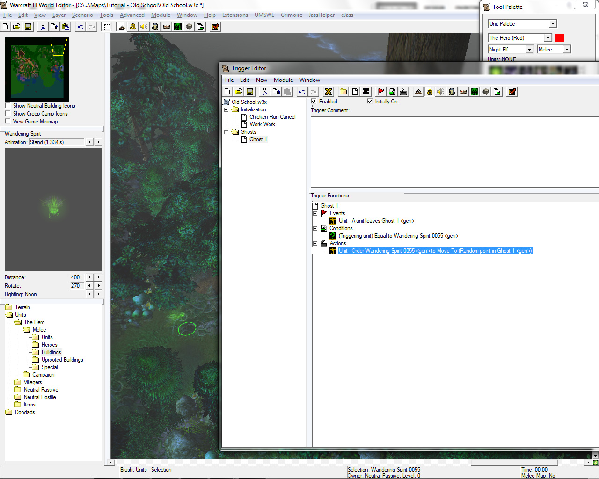Click New Event flag icon in Trigger Editor
The width and height of the screenshot is (599, 479).
[x=380, y=92]
